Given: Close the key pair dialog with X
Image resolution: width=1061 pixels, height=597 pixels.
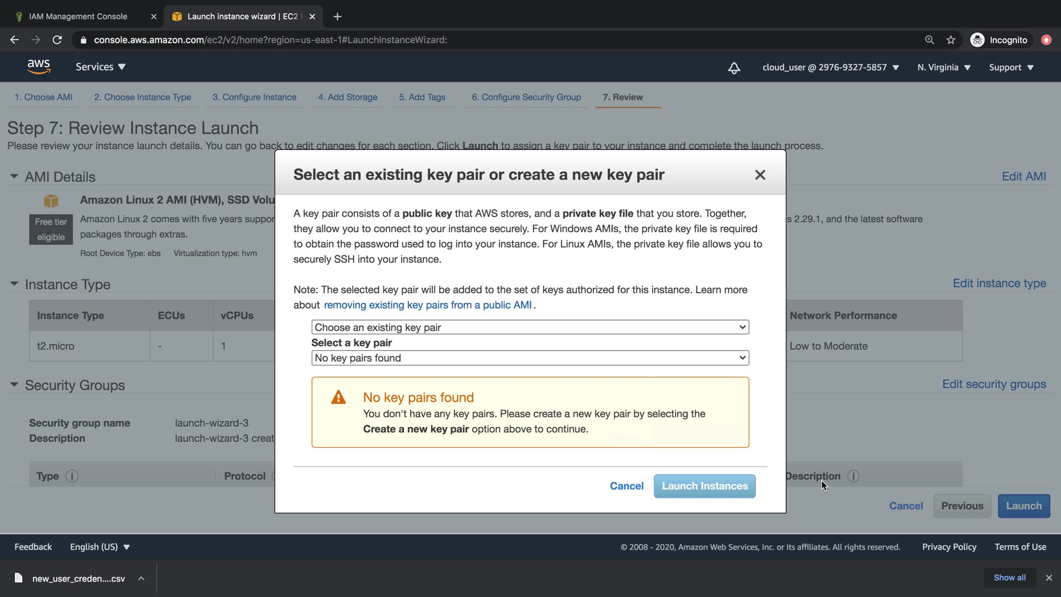Looking at the screenshot, I should pyautogui.click(x=760, y=175).
